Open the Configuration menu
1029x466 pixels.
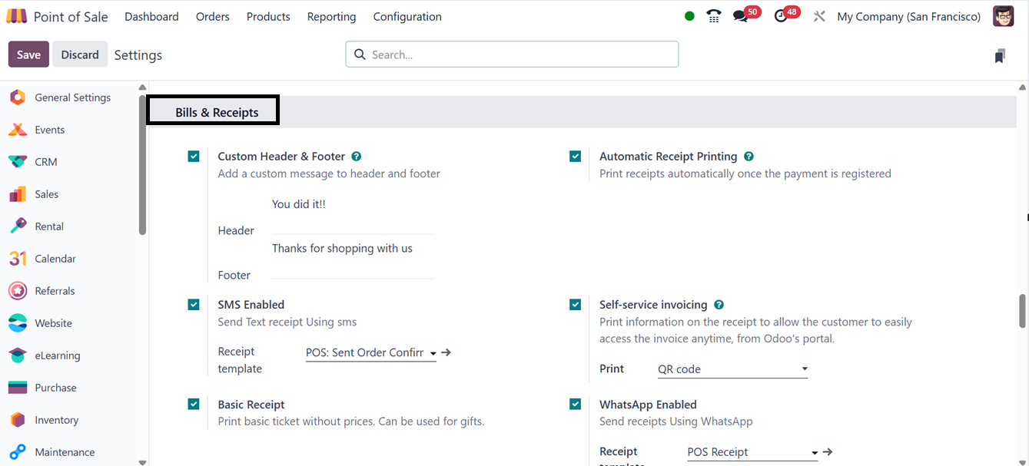tap(407, 17)
